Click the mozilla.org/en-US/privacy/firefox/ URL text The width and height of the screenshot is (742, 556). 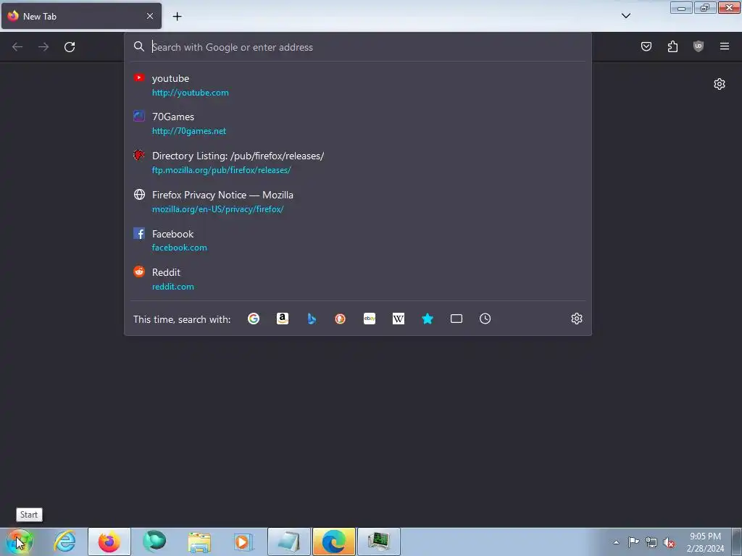(217, 209)
